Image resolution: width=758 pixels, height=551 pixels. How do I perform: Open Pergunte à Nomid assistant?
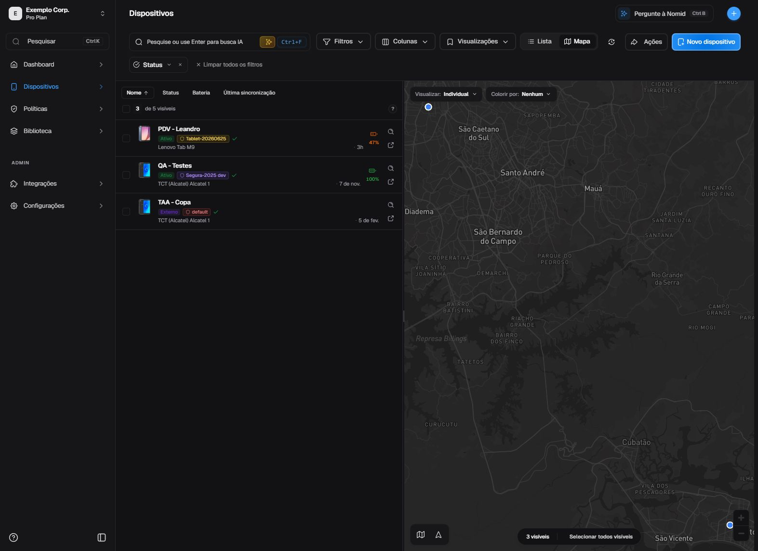click(x=664, y=13)
